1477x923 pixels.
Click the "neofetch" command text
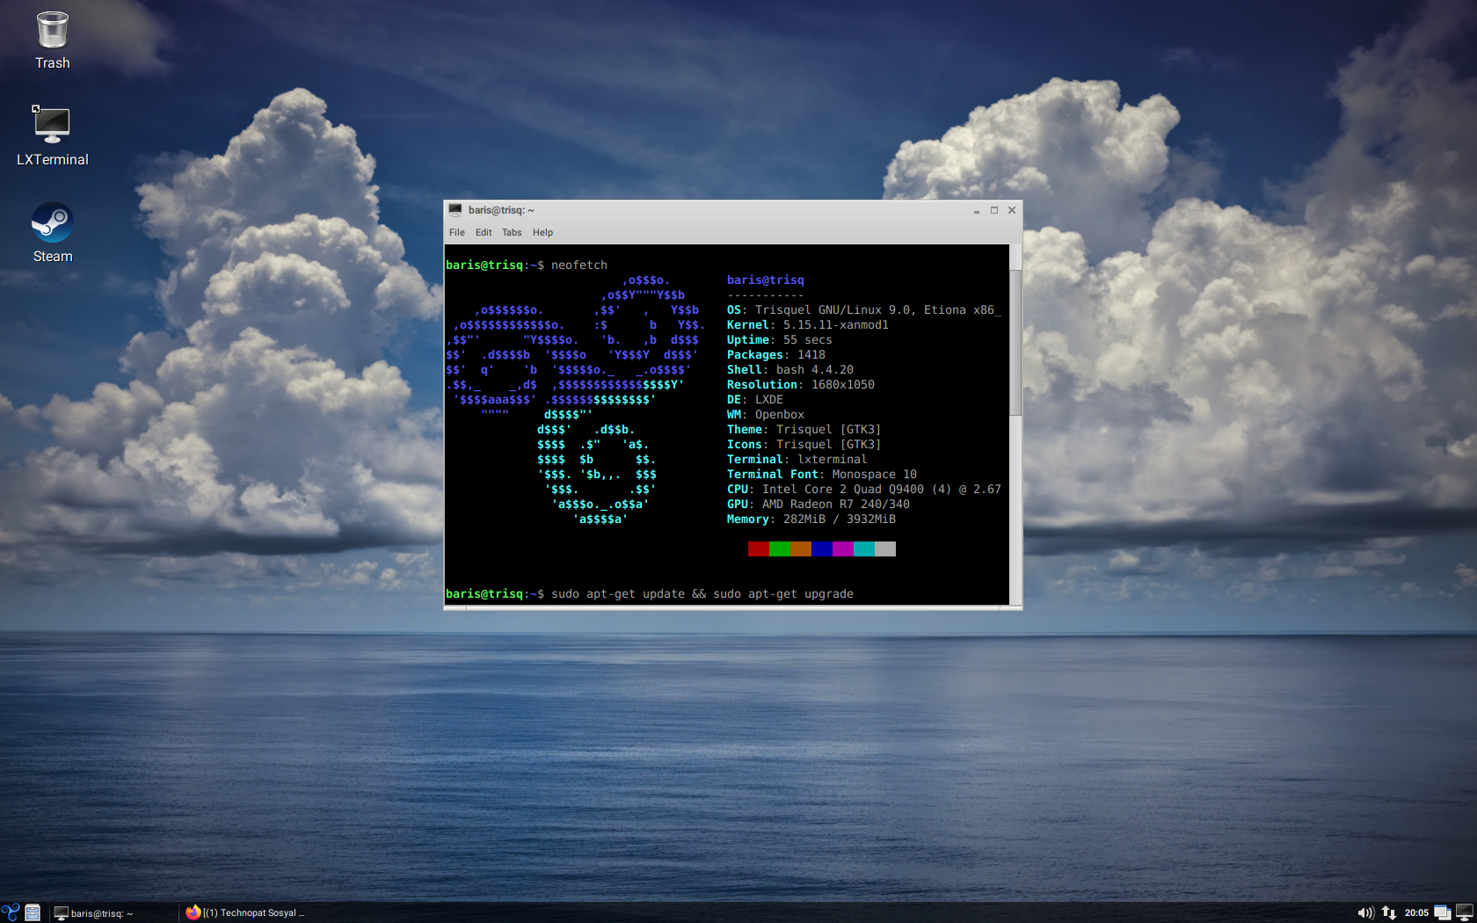click(x=579, y=265)
